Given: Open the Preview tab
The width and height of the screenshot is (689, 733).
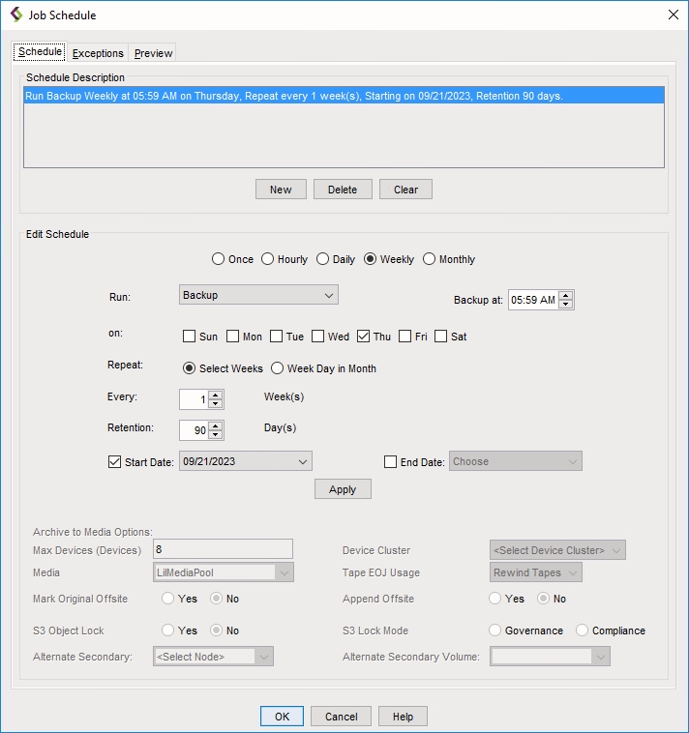Looking at the screenshot, I should coord(153,53).
